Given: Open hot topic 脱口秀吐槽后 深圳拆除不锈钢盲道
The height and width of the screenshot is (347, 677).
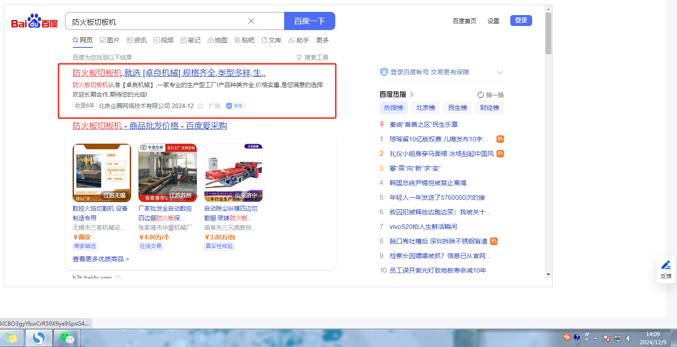Looking at the screenshot, I should (439, 241).
